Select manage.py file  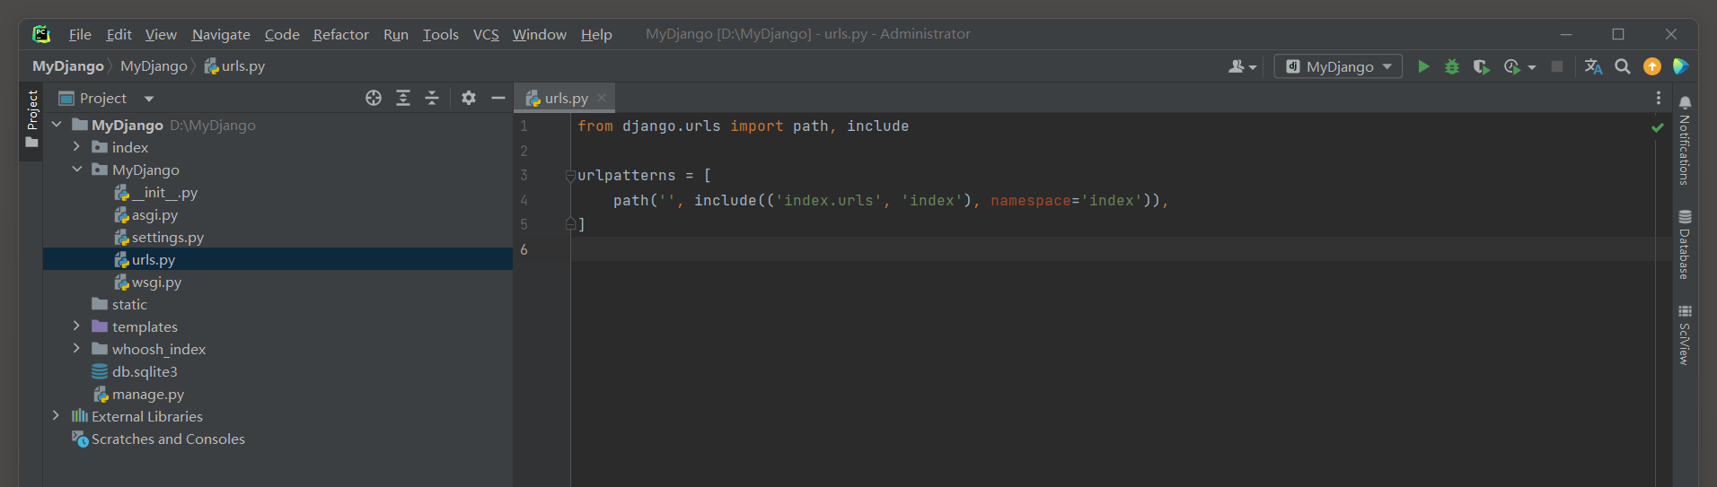(138, 394)
